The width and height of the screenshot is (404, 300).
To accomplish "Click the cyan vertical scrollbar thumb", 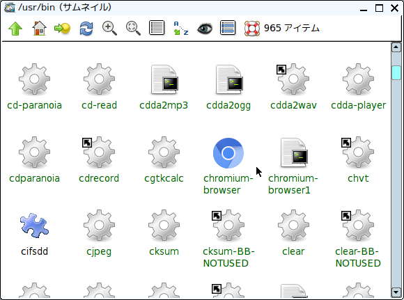I will click(x=396, y=73).
